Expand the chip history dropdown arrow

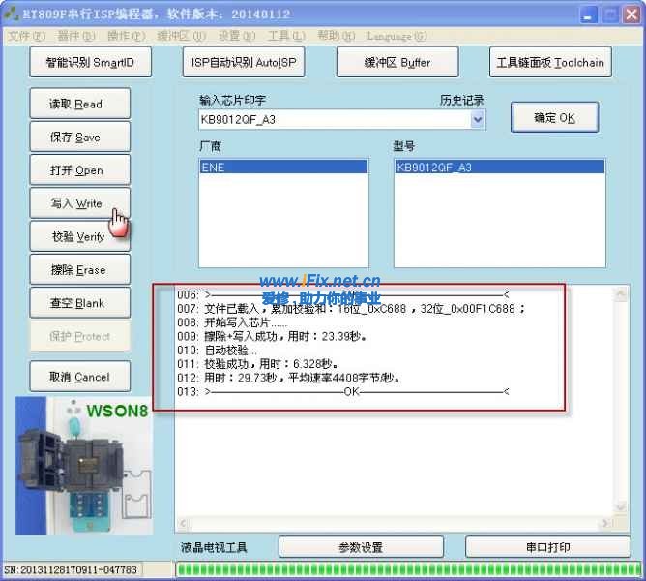tap(477, 120)
